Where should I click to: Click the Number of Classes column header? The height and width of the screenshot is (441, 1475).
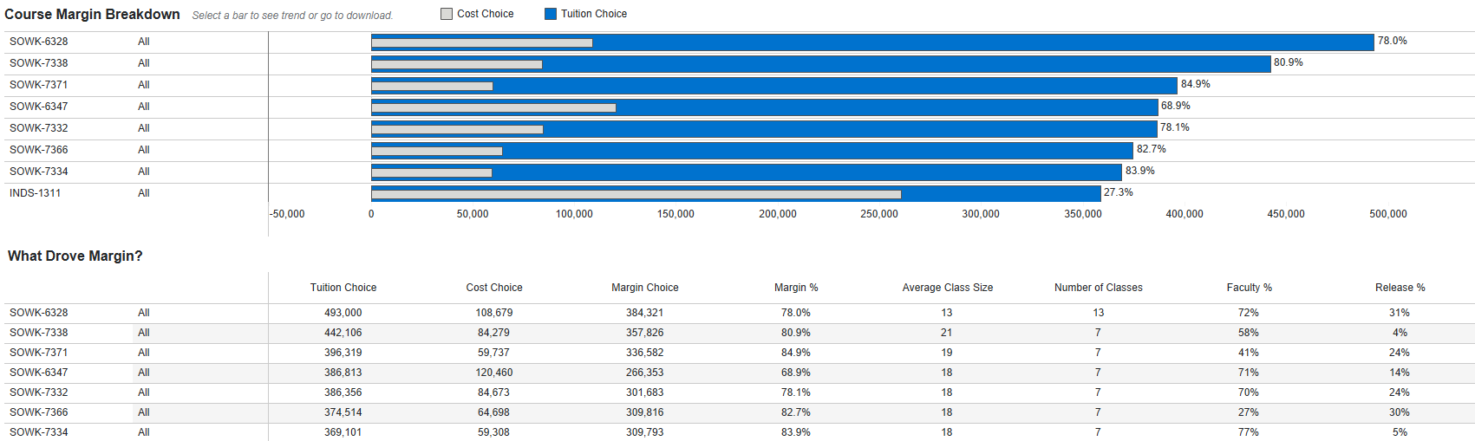(x=1098, y=288)
